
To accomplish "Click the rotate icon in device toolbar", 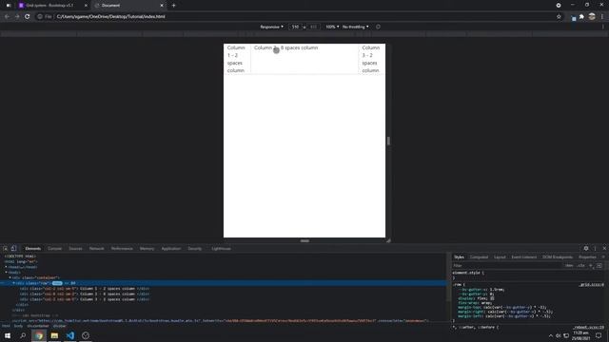I will point(378,27).
